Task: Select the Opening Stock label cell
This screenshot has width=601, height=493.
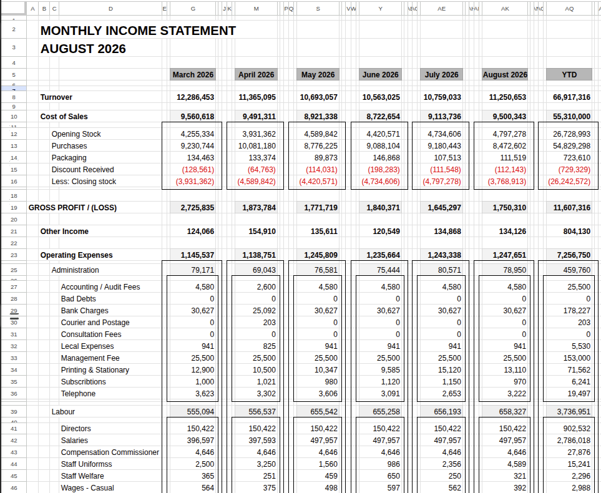Action: (x=76, y=134)
